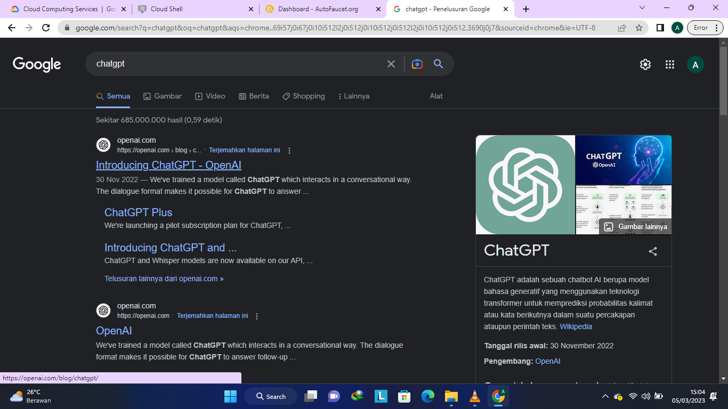Select the Semua results tab
Image resolution: width=728 pixels, height=409 pixels.
click(x=113, y=96)
